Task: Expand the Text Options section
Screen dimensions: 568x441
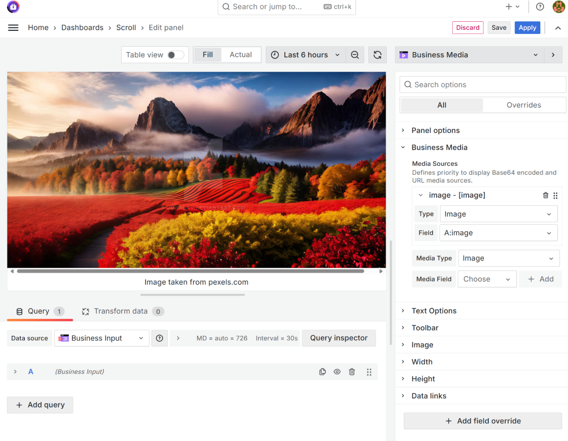Action: pos(434,311)
